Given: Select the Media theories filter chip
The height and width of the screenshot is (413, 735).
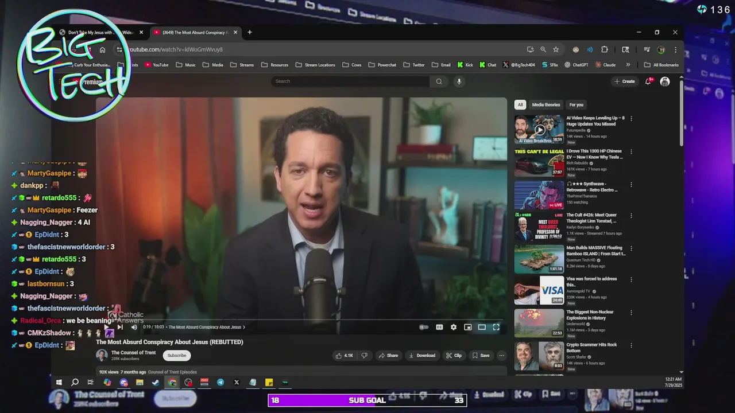Looking at the screenshot, I should click(x=546, y=105).
